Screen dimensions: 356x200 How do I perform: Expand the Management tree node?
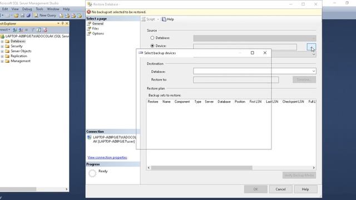click(2, 61)
